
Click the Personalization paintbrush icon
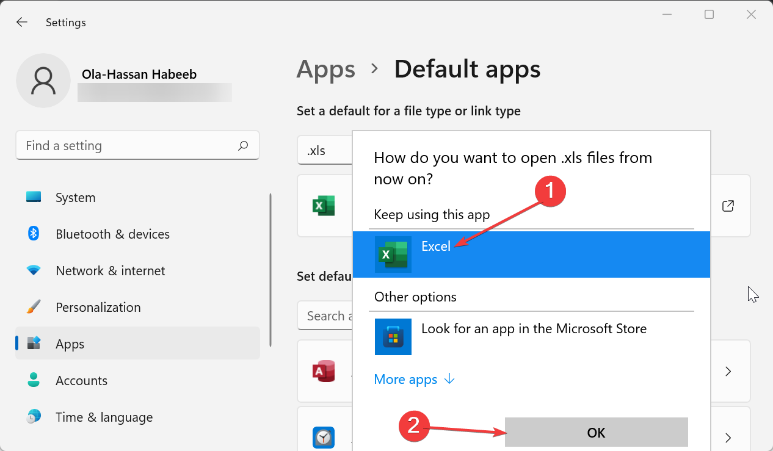[34, 306]
